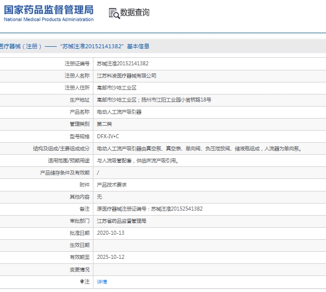Viewport: 326px width, 292px height.
Task: Click the 产品技术要求 attachment text
Action: [112, 184]
